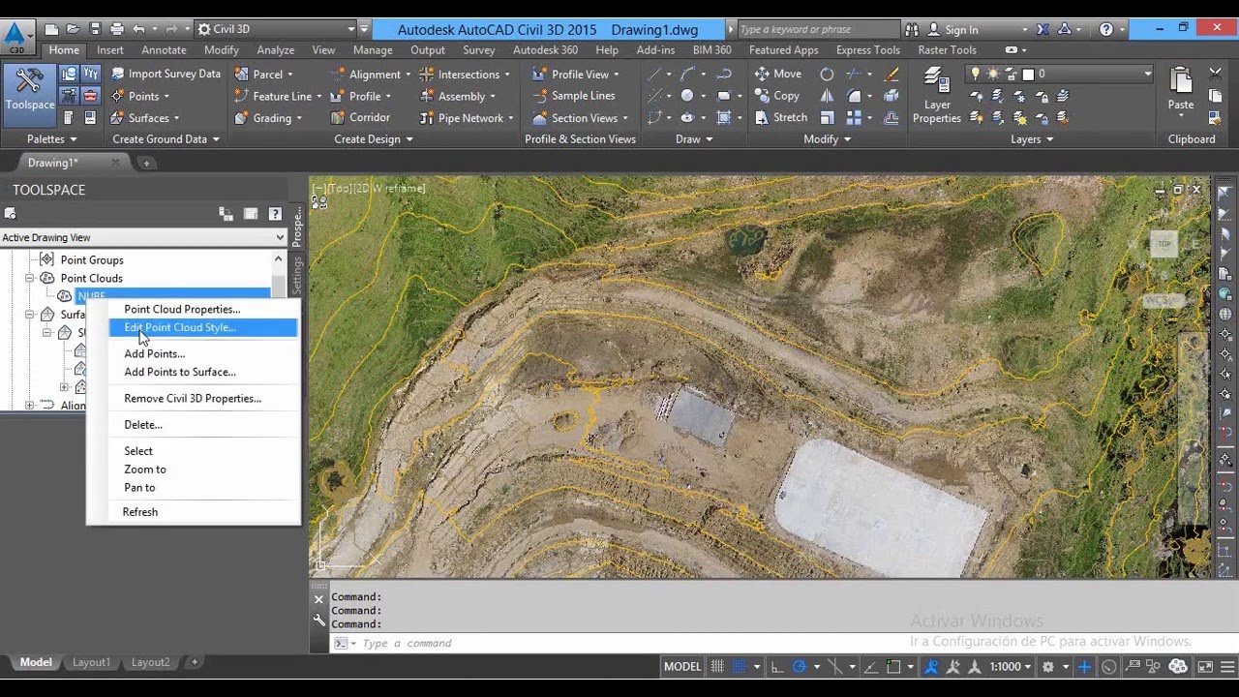
Task: Click the new drawing tab plus button
Action: point(147,163)
